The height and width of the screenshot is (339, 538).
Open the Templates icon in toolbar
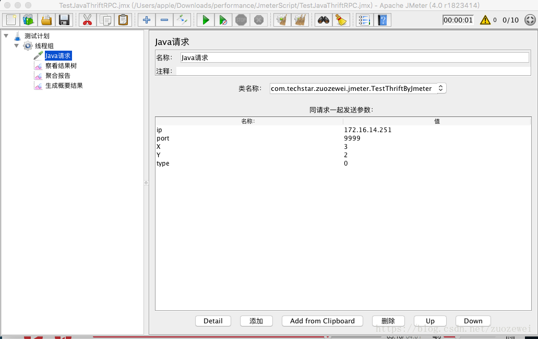tap(29, 20)
